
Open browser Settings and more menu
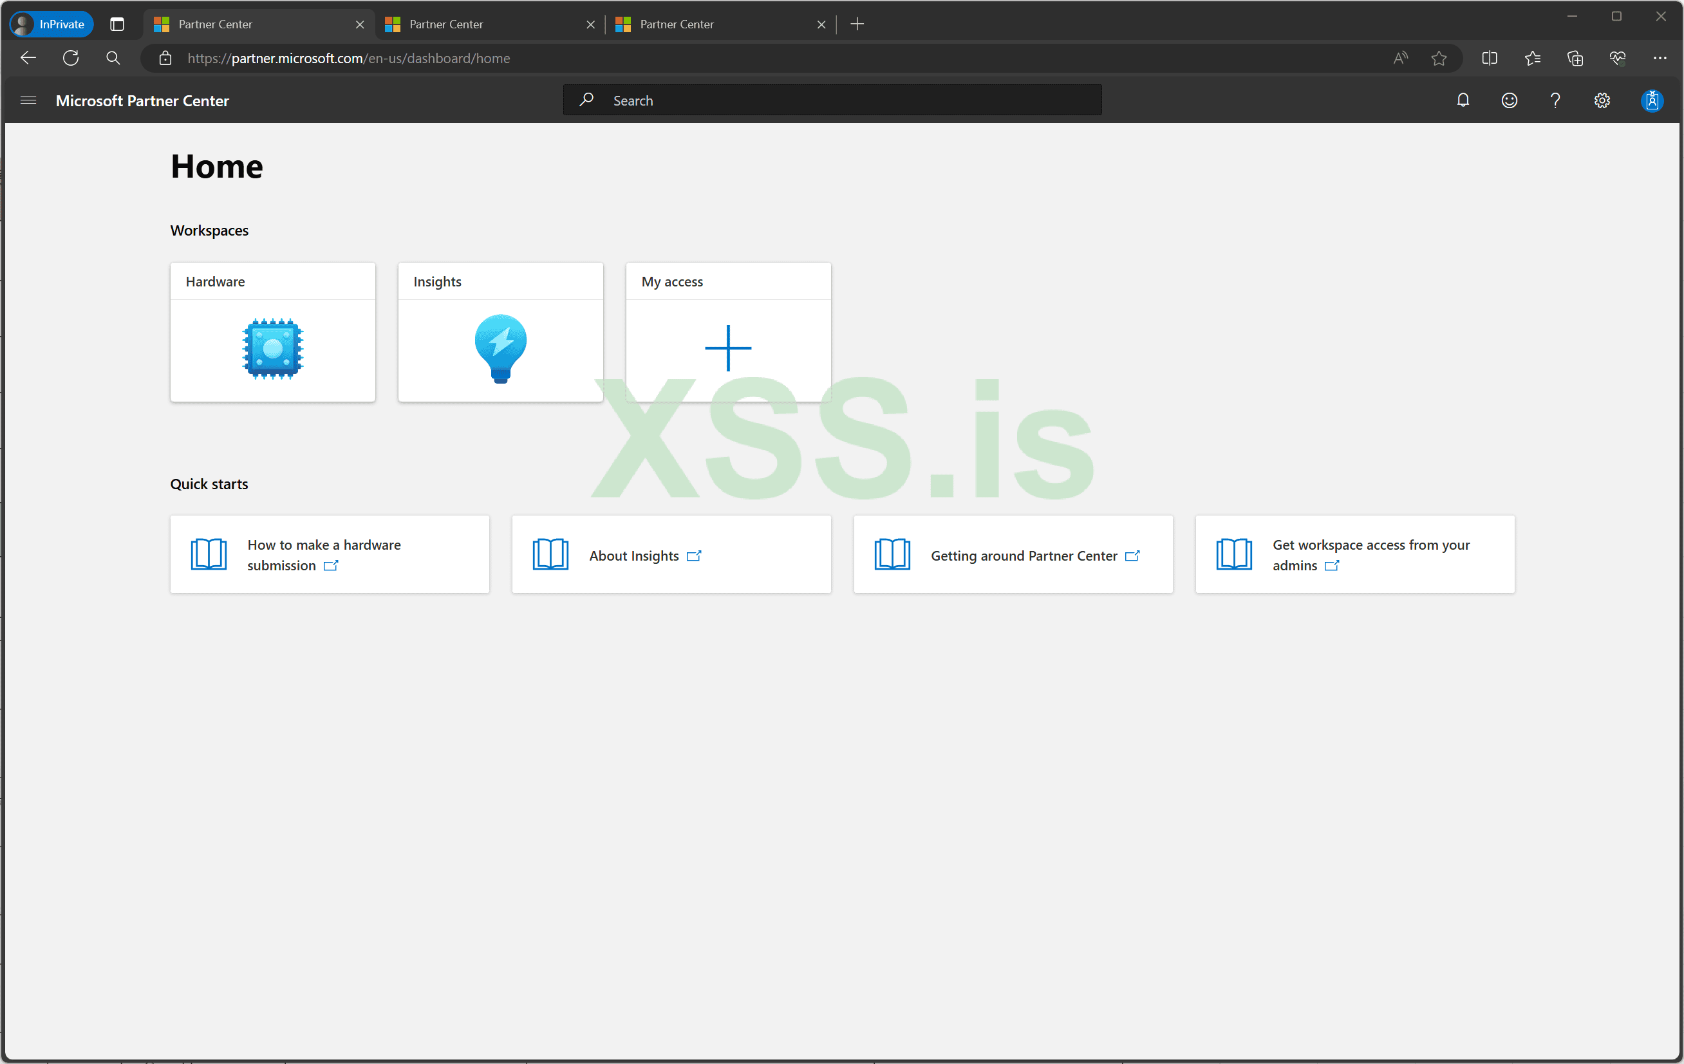pyautogui.click(x=1660, y=58)
